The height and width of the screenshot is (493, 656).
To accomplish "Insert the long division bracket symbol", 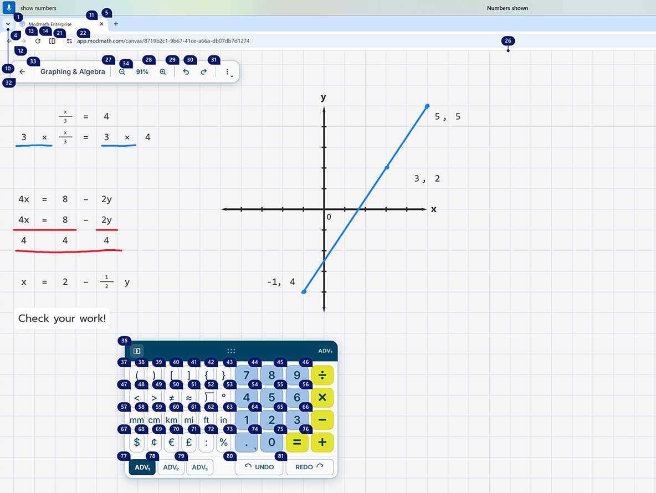I will 206,398.
